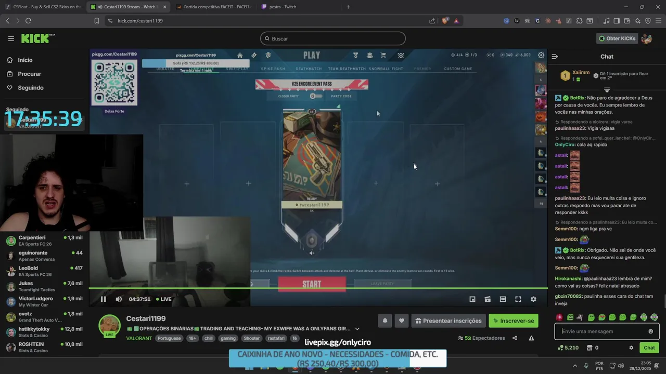This screenshot has width=666, height=374.
Task: Click Cestari1199 streamer avatar
Action: click(x=110, y=326)
